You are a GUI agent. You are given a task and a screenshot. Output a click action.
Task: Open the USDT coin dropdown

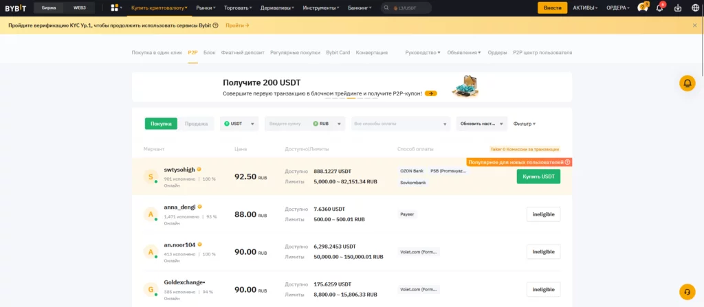click(239, 124)
